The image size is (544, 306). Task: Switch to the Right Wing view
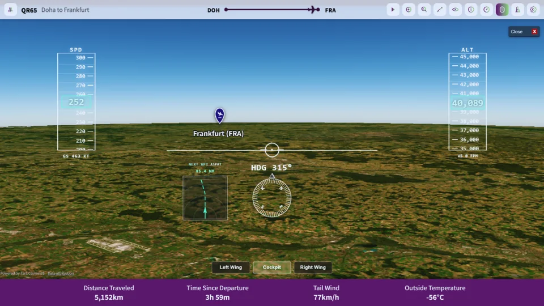coord(313,267)
